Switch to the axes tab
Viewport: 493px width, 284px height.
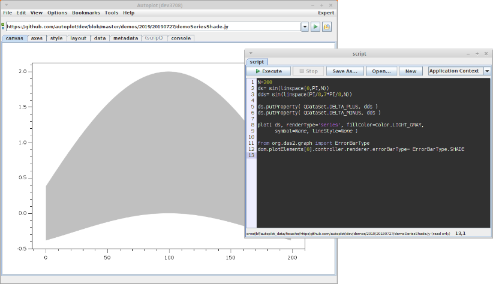click(x=37, y=38)
